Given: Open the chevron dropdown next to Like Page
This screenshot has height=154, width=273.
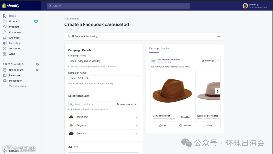Looking at the screenshot, I should coord(218,61).
